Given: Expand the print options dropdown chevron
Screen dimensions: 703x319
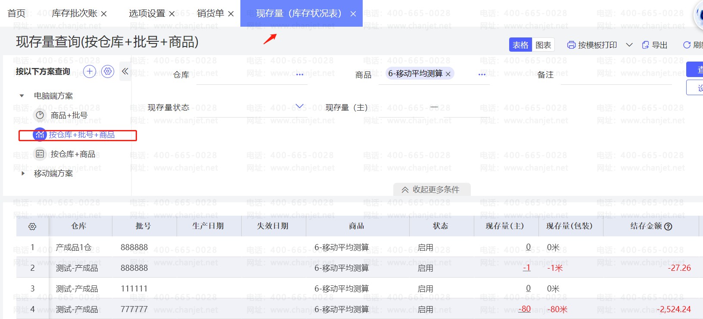Looking at the screenshot, I should (x=629, y=45).
